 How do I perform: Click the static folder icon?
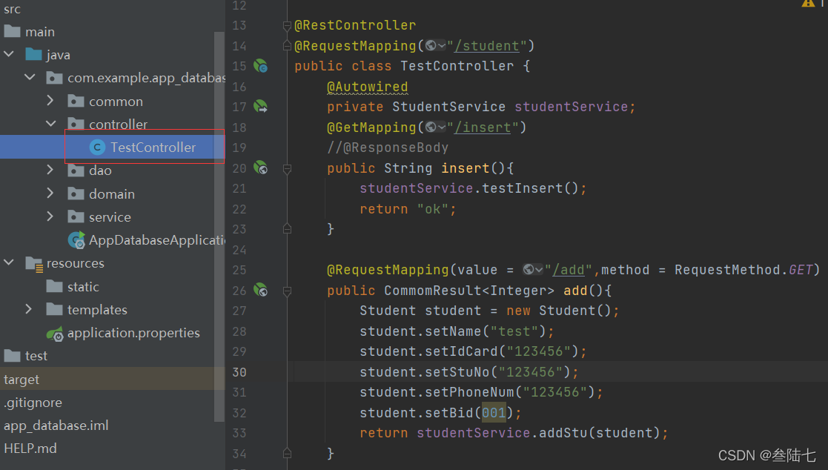pos(54,286)
